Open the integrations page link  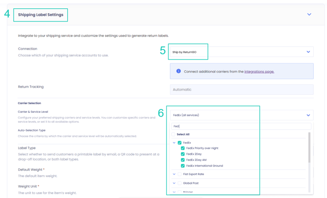(259, 72)
